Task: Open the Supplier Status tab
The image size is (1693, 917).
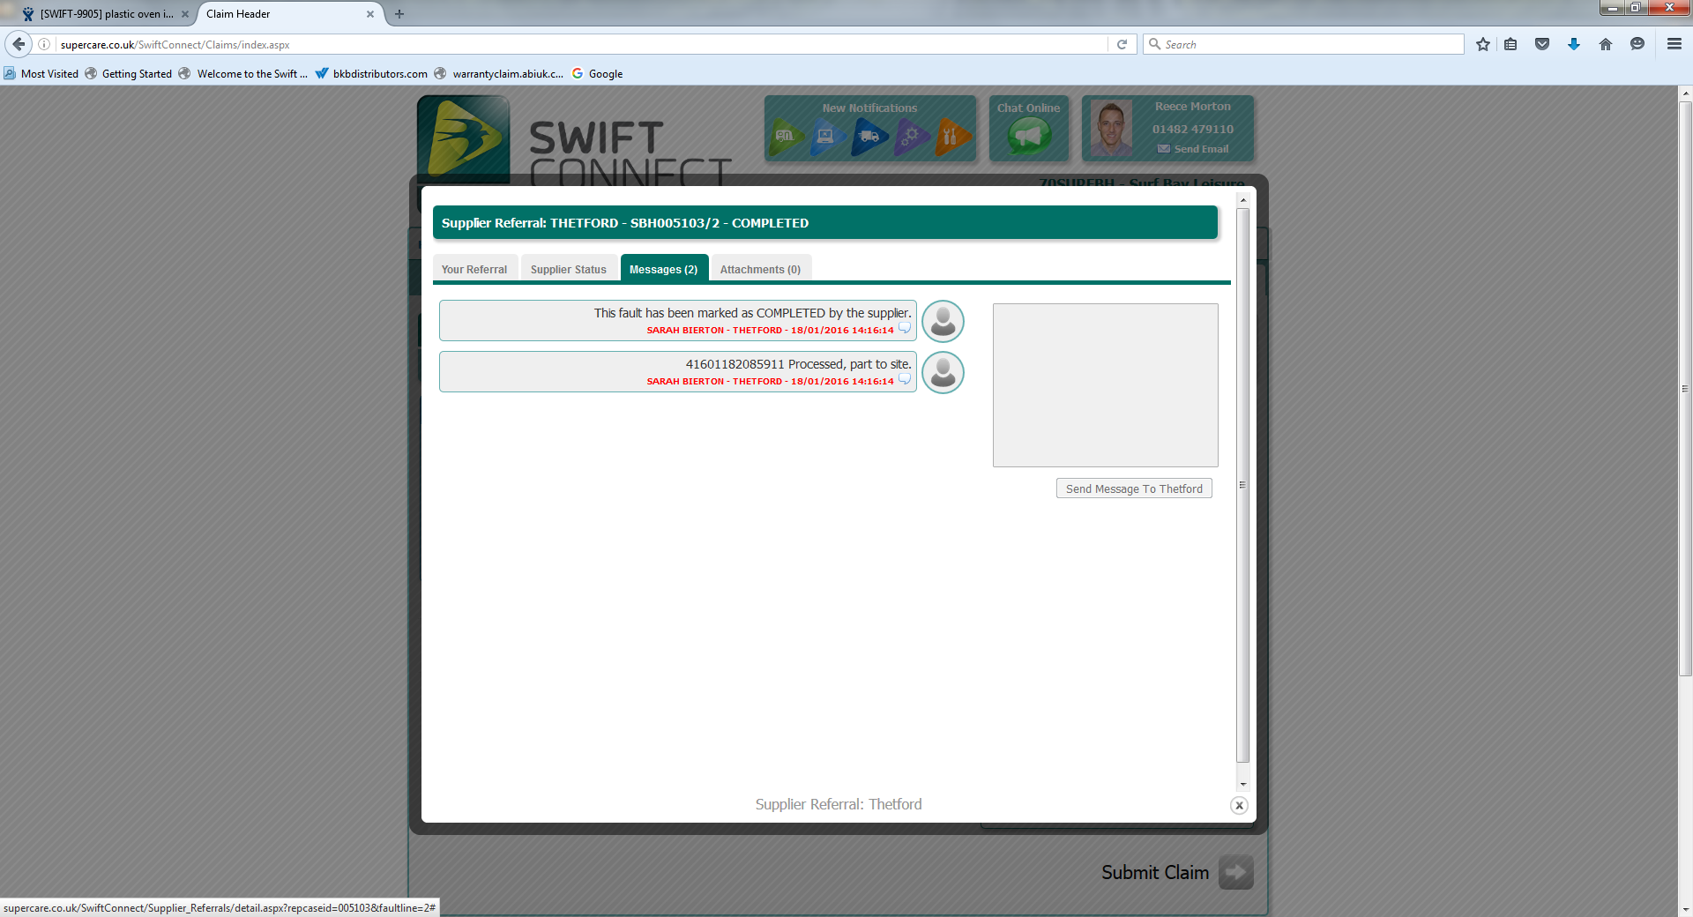Action: point(569,269)
